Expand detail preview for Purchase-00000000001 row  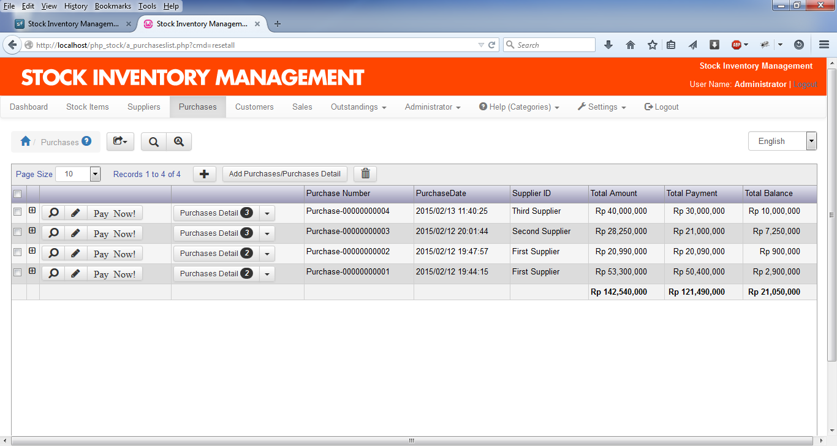pos(32,271)
